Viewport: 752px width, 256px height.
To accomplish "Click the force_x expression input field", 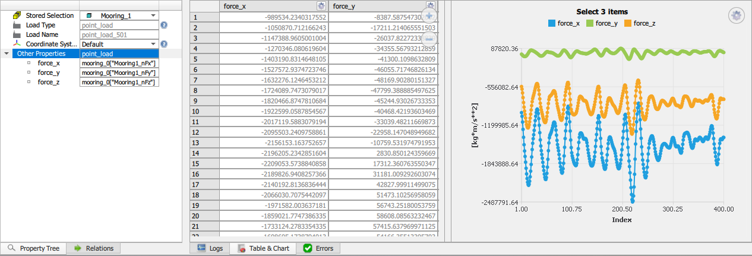I will (x=119, y=63).
